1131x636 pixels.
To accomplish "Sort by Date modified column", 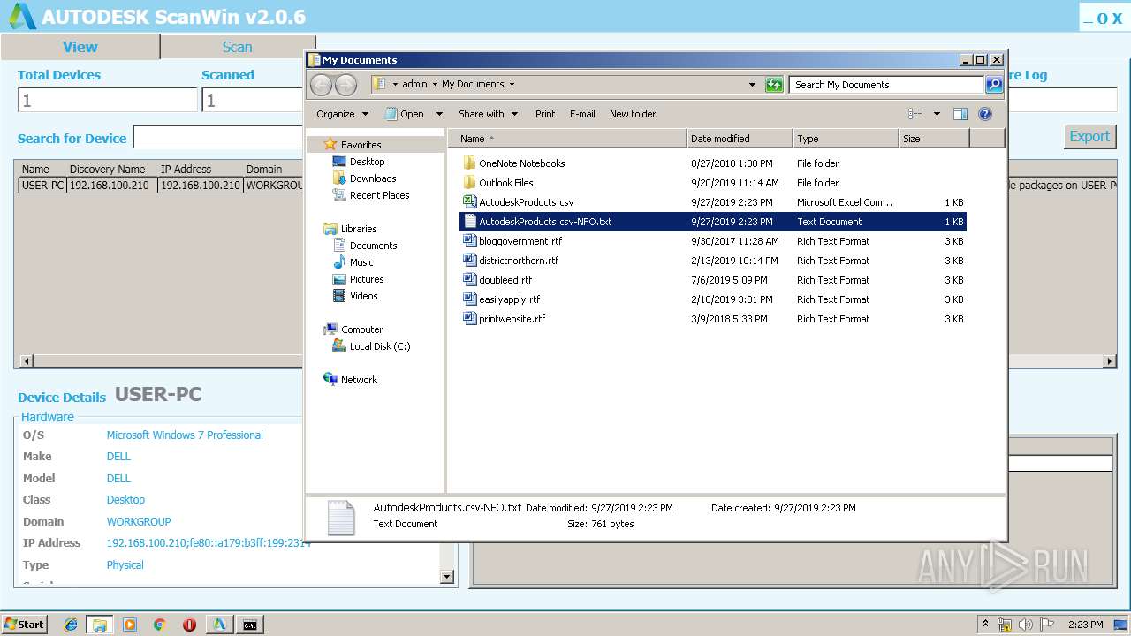I will 740,139.
